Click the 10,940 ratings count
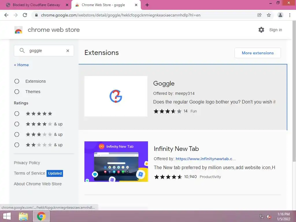The width and height of the screenshot is (296, 222). point(190,177)
